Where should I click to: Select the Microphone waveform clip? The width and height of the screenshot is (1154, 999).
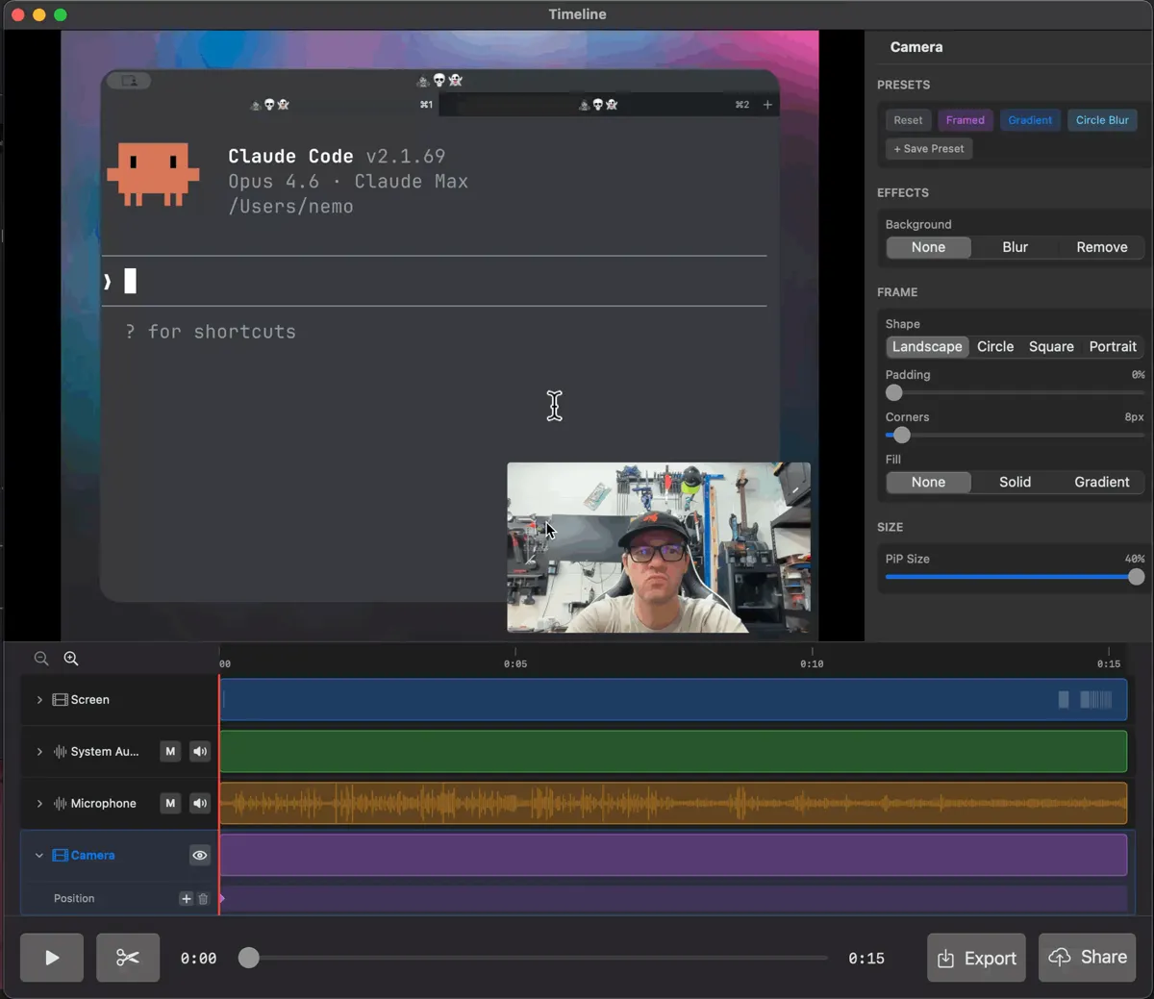pyautogui.click(x=673, y=804)
